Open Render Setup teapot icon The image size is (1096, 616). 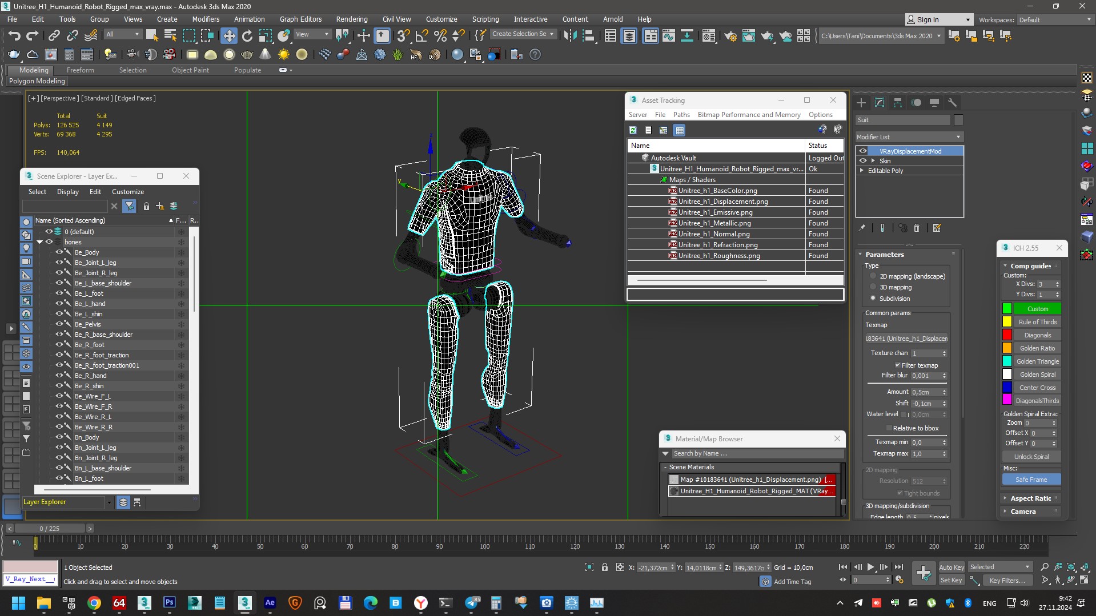pos(730,35)
